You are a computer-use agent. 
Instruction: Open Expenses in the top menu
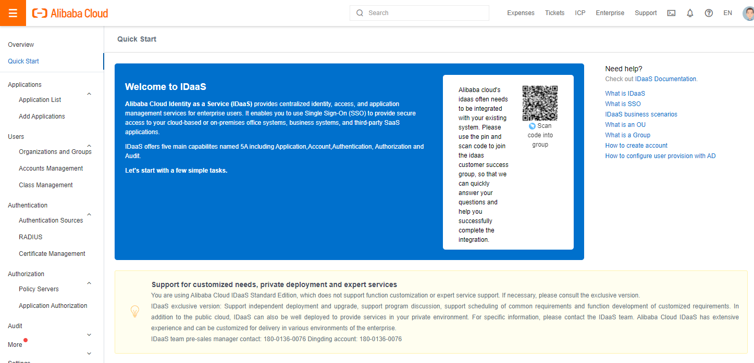[x=521, y=13]
